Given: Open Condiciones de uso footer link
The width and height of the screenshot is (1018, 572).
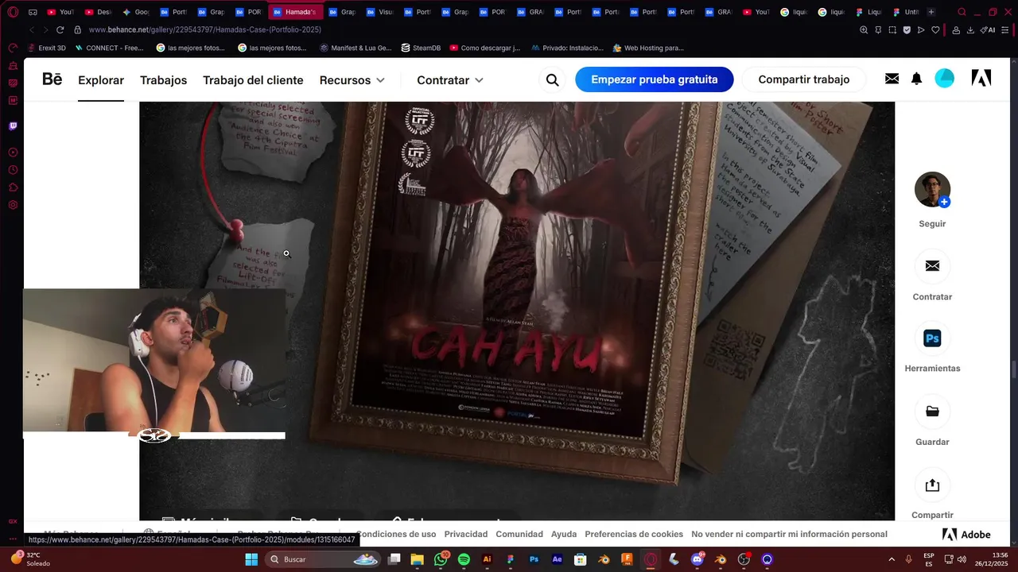Looking at the screenshot, I should pos(396,534).
